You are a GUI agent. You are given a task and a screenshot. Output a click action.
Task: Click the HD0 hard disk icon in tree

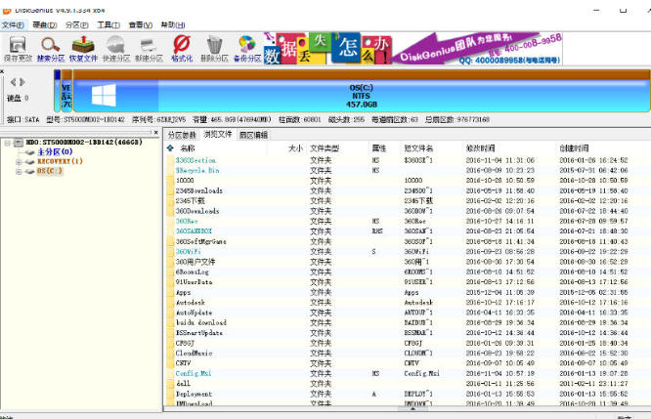(x=19, y=143)
